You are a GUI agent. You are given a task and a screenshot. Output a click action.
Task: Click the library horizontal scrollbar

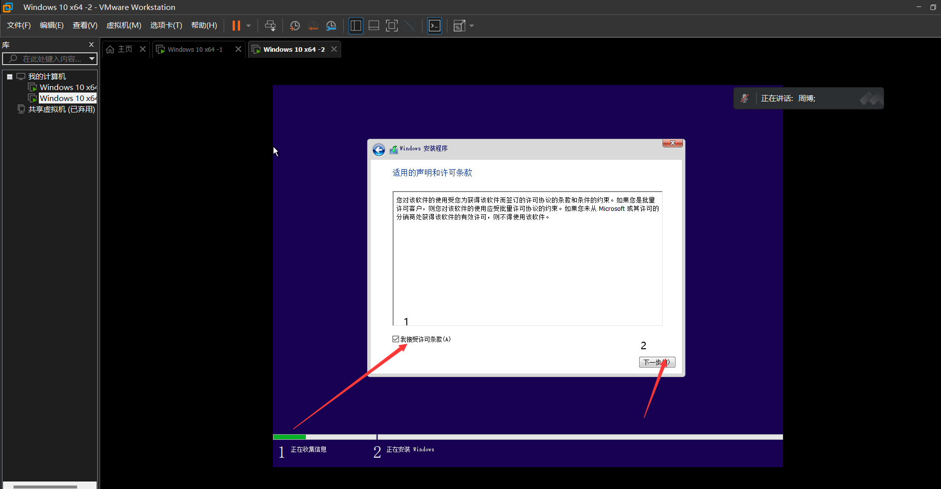(45, 487)
